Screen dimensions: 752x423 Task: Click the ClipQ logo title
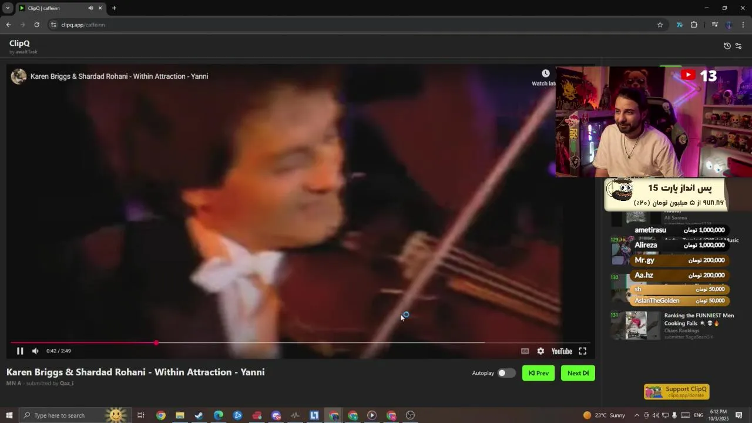coord(19,43)
